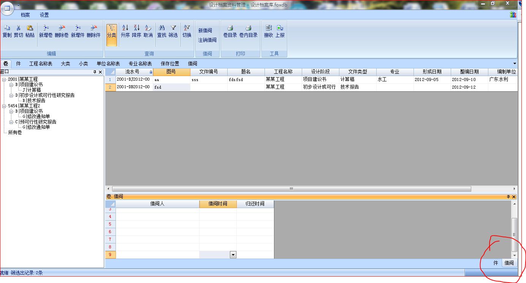526x283 pixels.
Task: Click the horizontal scrollbar of the data grid
Action: 291,189
